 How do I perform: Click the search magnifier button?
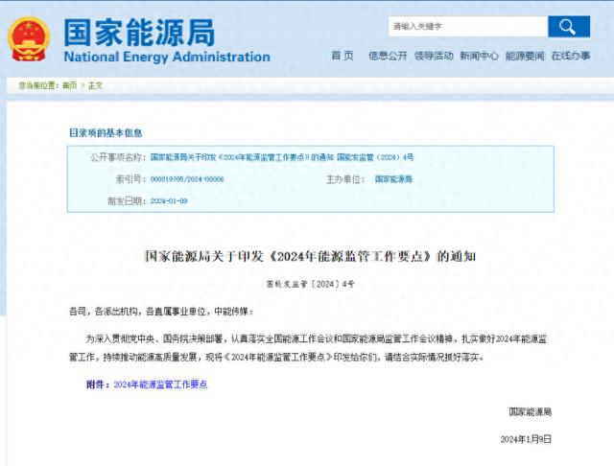[569, 26]
